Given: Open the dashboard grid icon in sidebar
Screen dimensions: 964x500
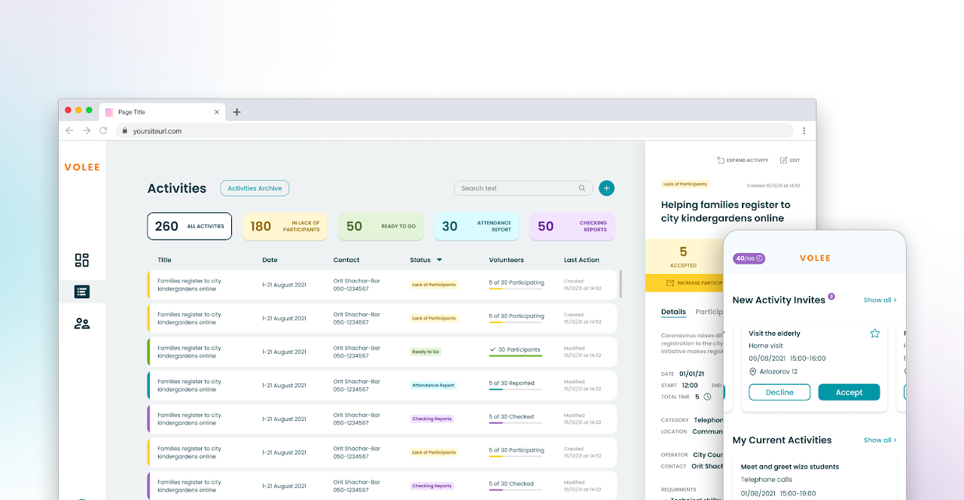Looking at the screenshot, I should [82, 261].
